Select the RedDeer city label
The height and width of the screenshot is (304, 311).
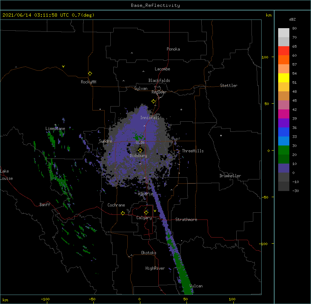click(159, 92)
